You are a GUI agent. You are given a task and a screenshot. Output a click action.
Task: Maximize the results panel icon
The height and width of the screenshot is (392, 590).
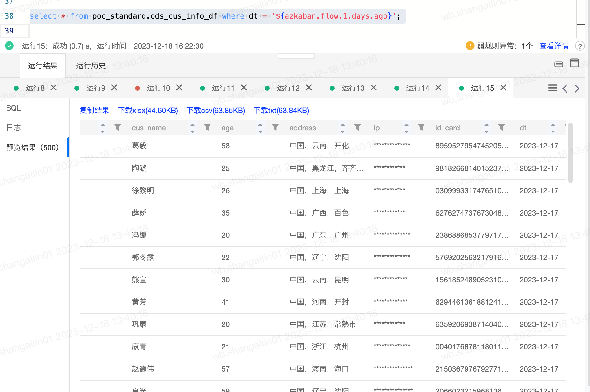(575, 63)
